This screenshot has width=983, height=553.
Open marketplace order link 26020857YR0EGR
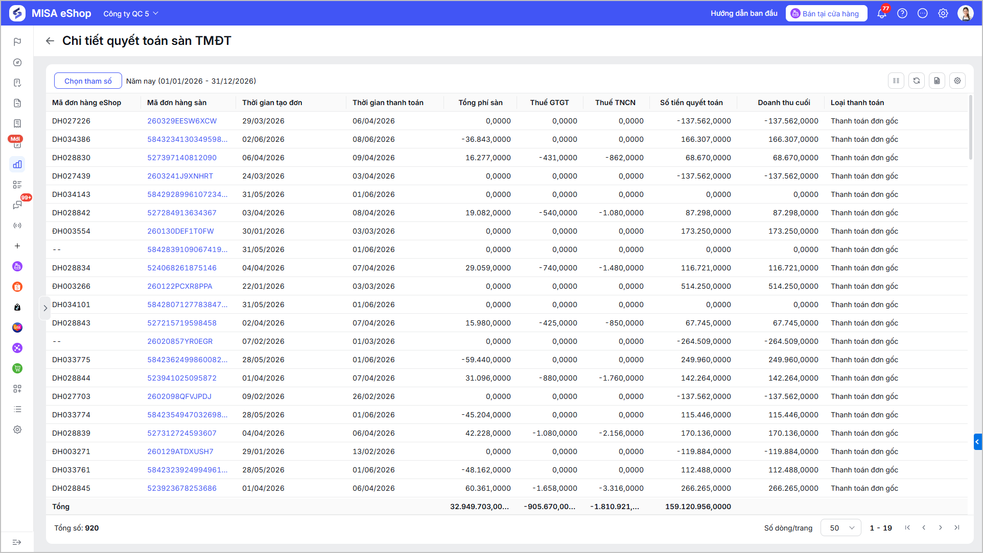pyautogui.click(x=180, y=341)
